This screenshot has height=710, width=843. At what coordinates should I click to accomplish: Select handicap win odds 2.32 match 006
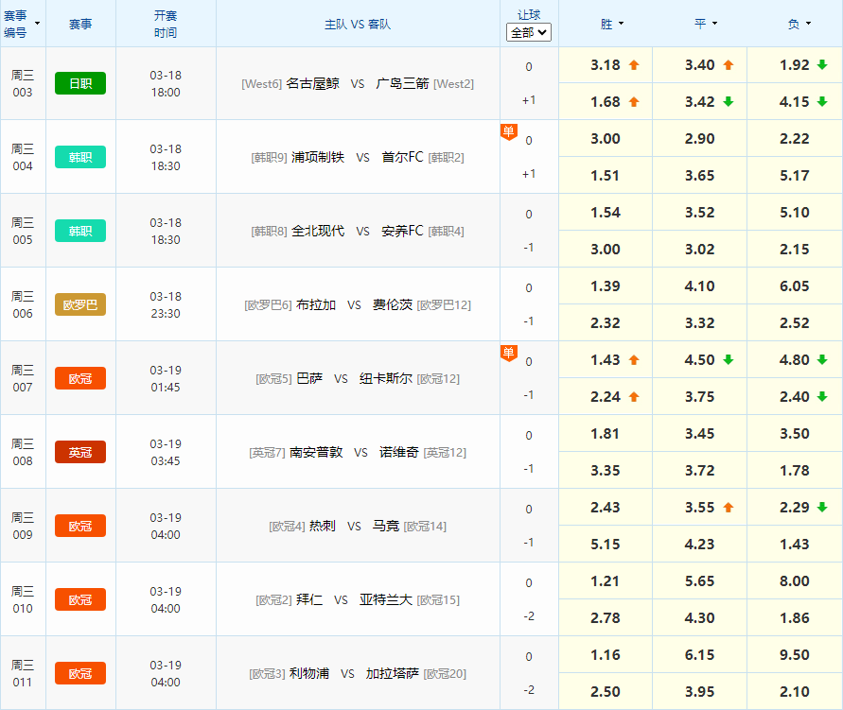click(x=606, y=322)
